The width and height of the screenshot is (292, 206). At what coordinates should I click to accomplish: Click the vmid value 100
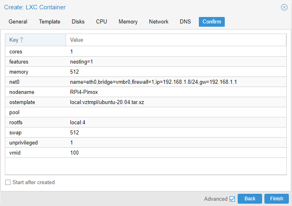click(75, 153)
